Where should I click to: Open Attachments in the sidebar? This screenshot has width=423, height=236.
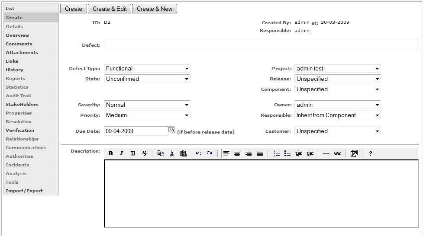pos(22,53)
